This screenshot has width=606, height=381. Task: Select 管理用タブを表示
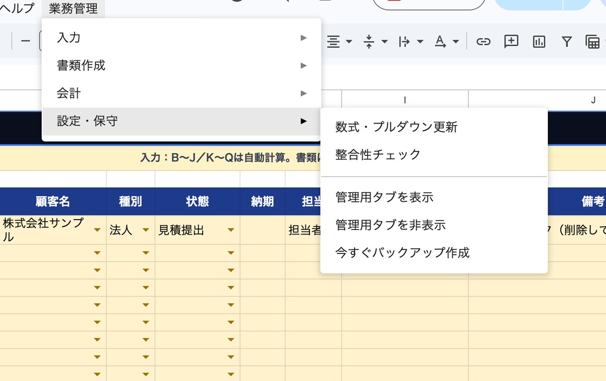click(434, 198)
